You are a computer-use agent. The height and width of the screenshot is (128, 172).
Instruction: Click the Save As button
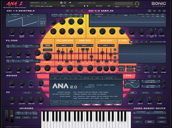pyautogui.click(x=99, y=6)
